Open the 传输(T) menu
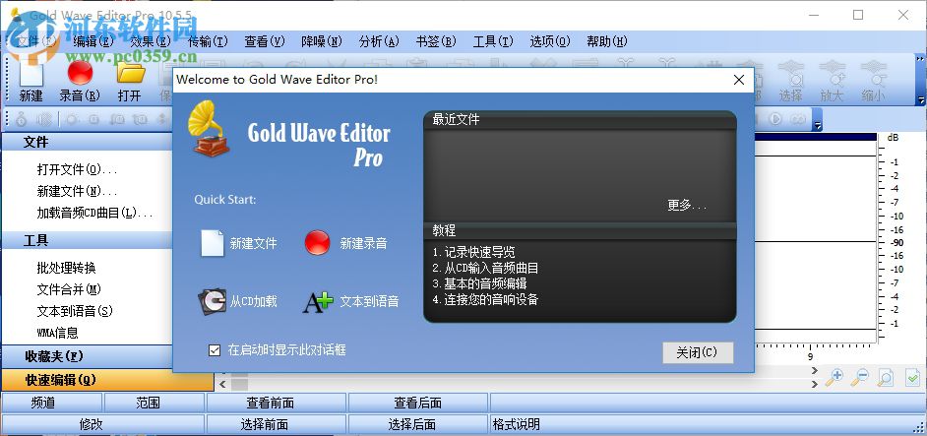 pos(208,41)
